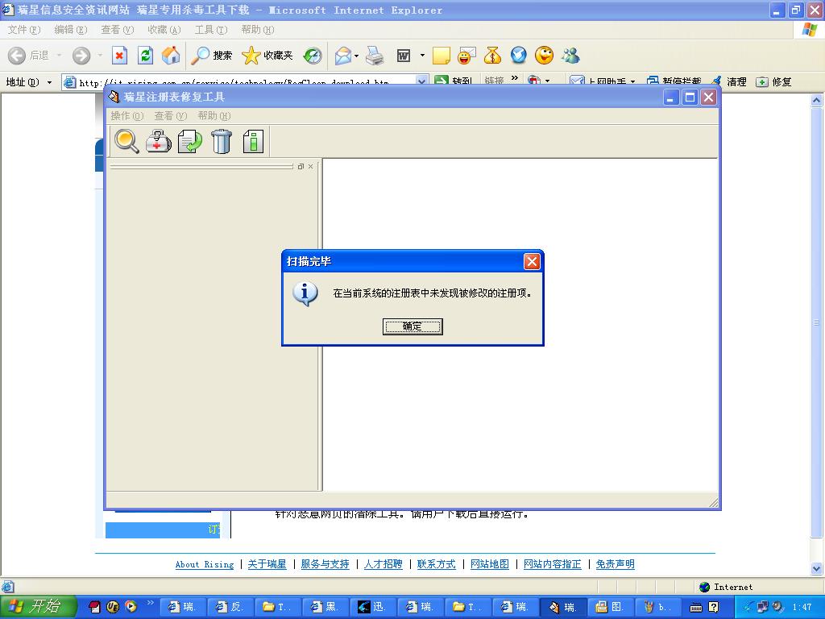Open the 文件 menu in Internet Explorer

(x=23, y=30)
